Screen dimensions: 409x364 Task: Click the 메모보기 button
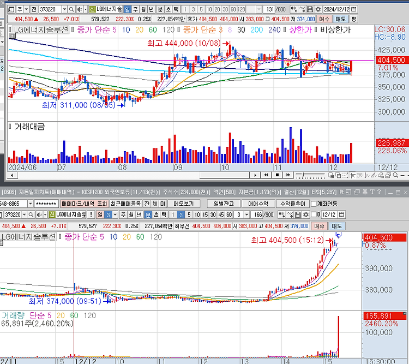pyautogui.click(x=184, y=204)
